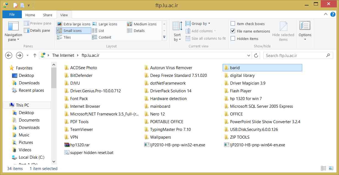Open Favorites in the navigation pane
339x175 pixels.
(24, 68)
